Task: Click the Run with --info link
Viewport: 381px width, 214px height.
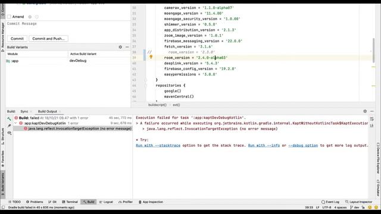Action: point(264,146)
